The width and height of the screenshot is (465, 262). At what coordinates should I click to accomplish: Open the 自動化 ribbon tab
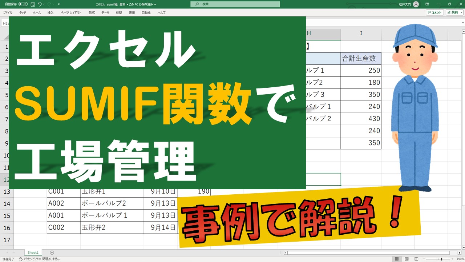[146, 12]
